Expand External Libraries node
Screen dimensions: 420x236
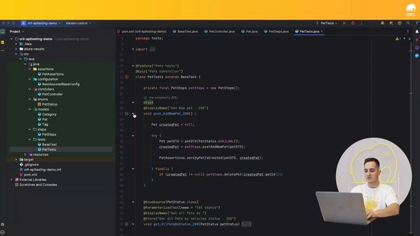(12, 180)
